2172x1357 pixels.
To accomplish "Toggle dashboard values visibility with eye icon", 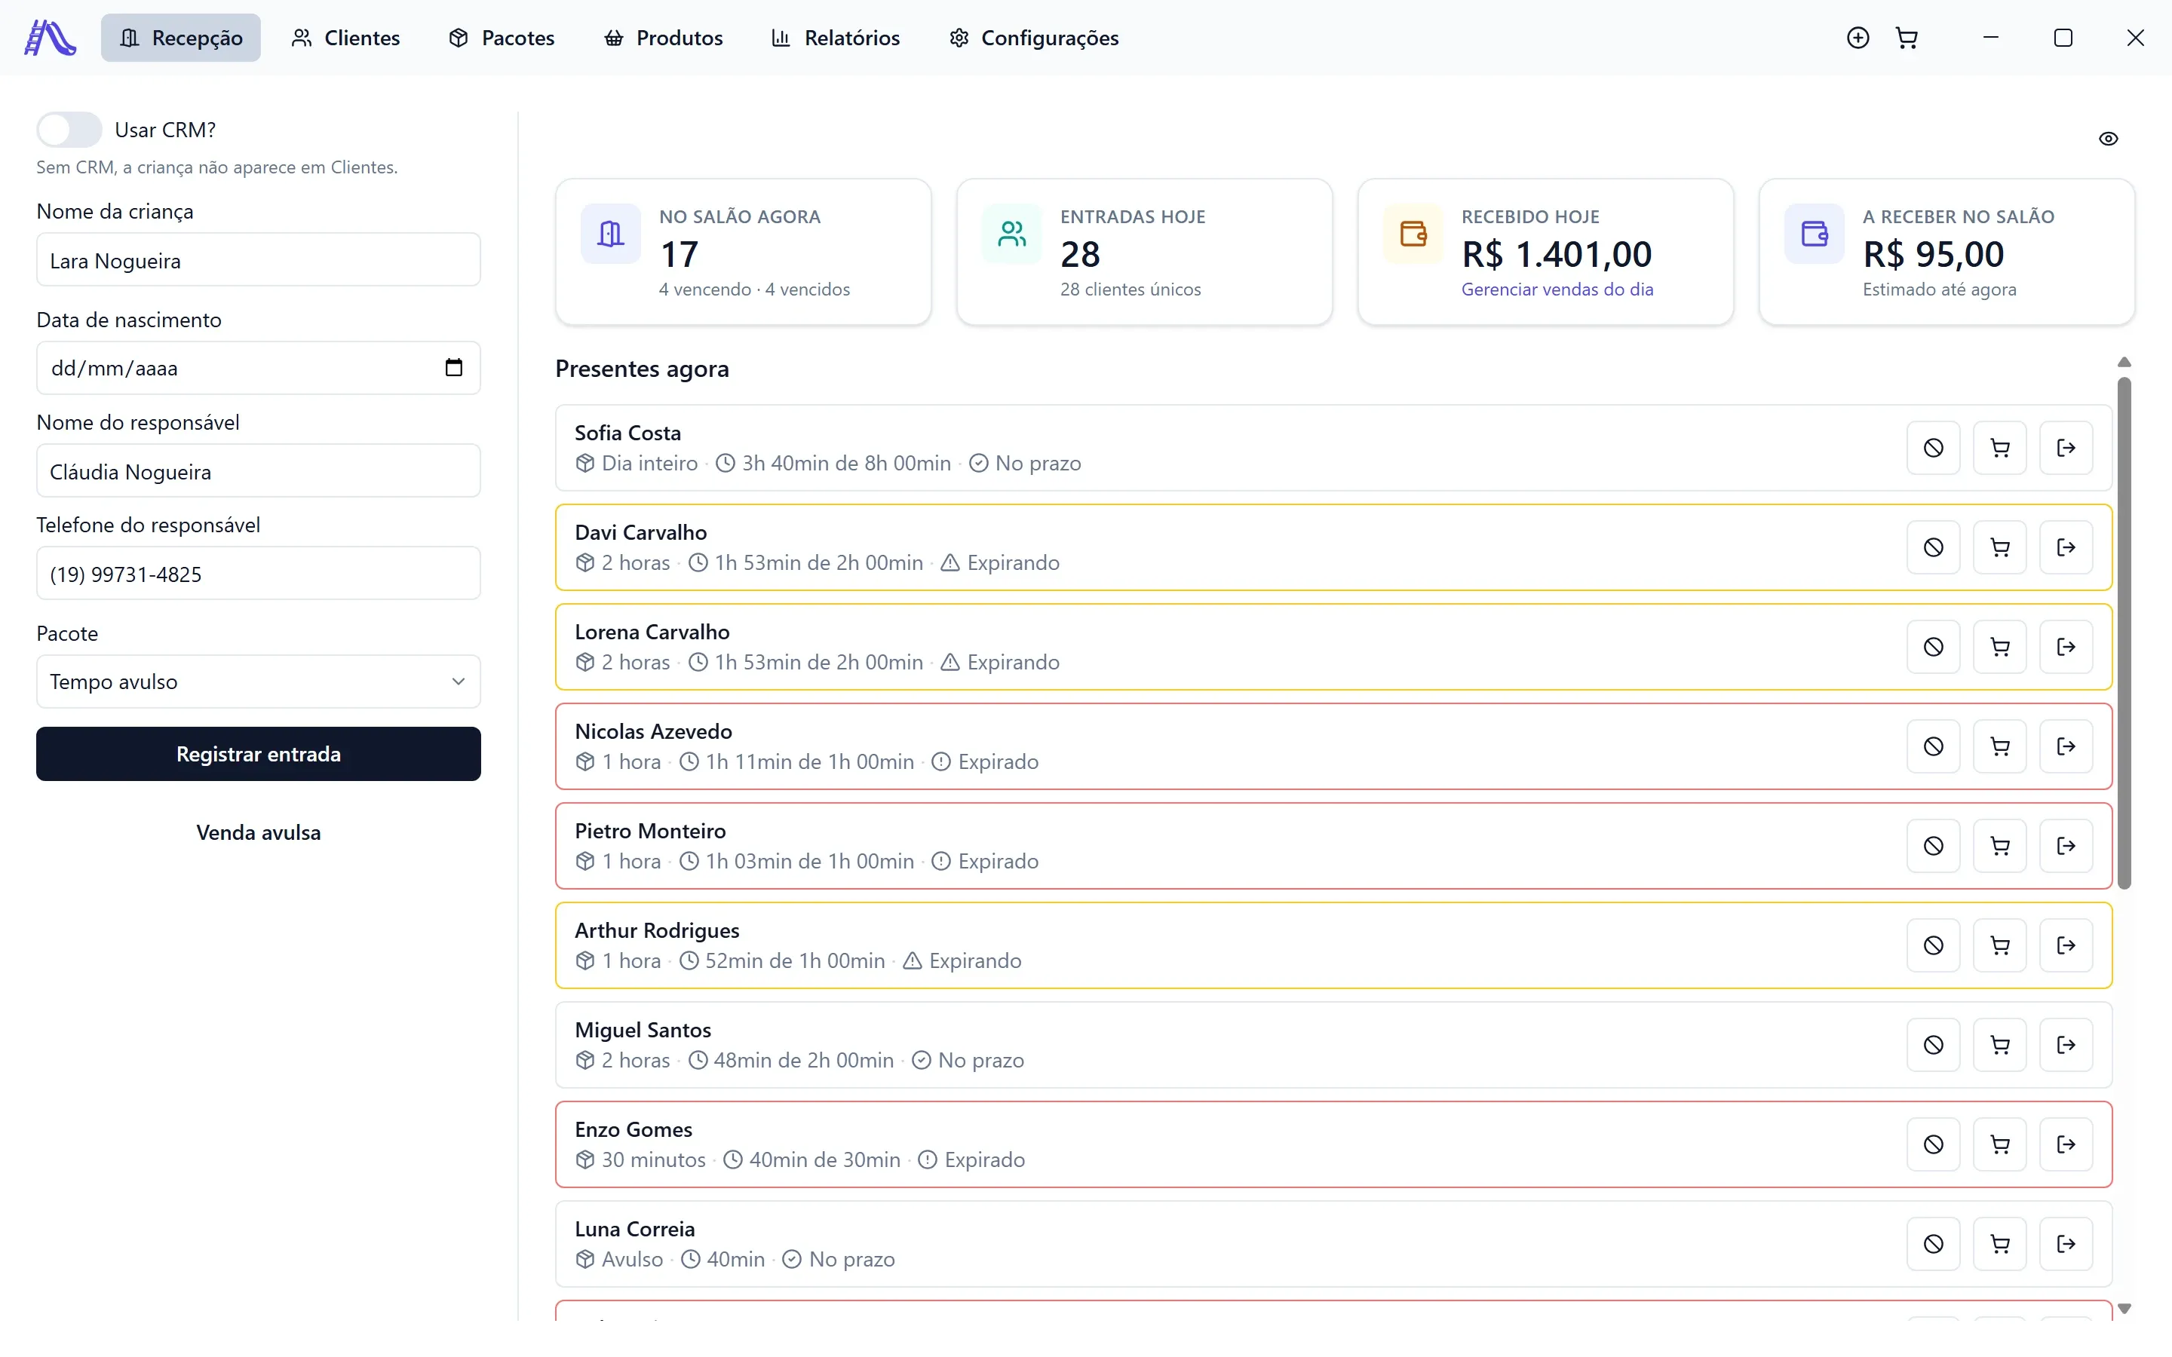I will coord(2109,138).
